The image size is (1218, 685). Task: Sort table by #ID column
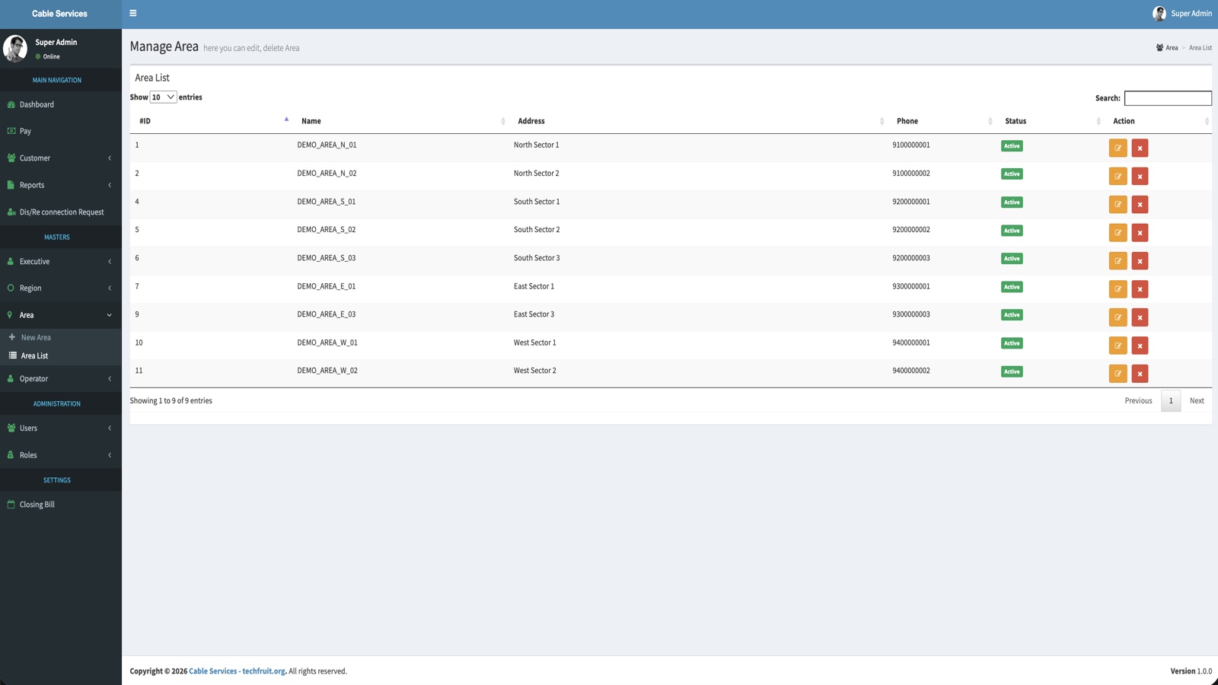(211, 121)
